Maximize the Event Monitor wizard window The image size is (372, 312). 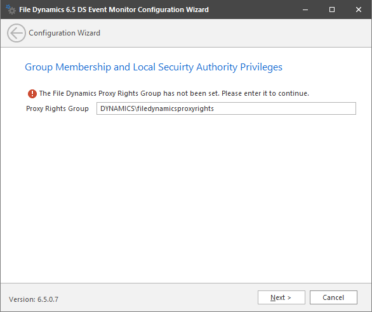(332, 10)
